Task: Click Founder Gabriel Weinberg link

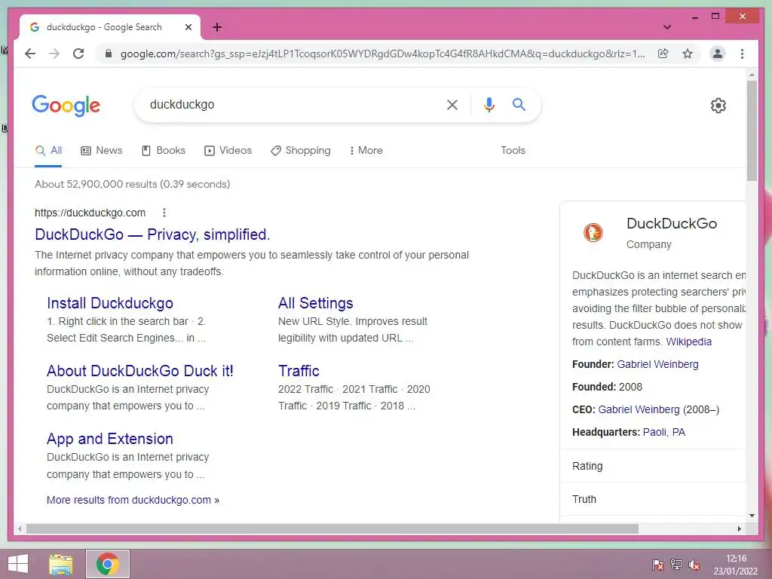Action: click(x=657, y=364)
